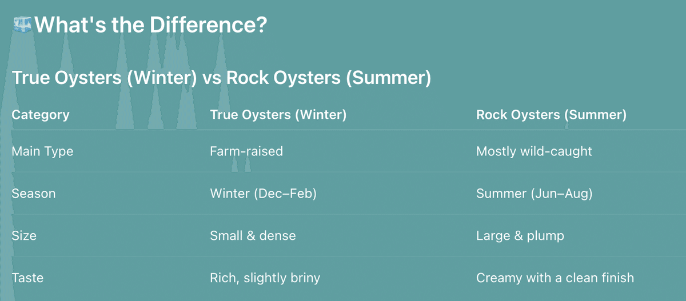This screenshot has height=301, width=686.
Task: Click the word Difference in the title
Action: coord(208,25)
